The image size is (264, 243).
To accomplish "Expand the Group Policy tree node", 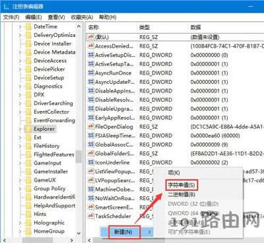I will 20,189.
